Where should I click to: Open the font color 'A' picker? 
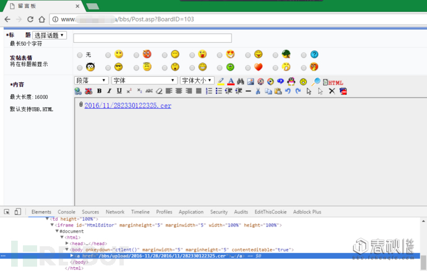231,81
